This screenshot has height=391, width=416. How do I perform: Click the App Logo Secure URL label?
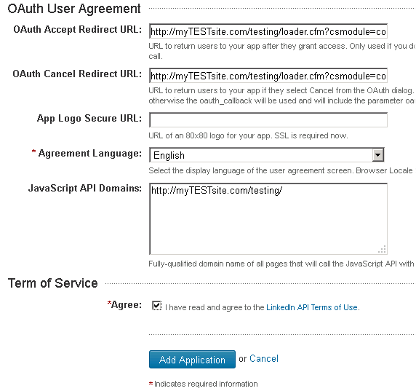point(89,119)
